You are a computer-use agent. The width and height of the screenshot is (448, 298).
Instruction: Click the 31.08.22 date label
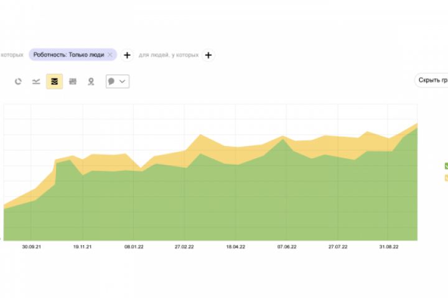click(389, 246)
